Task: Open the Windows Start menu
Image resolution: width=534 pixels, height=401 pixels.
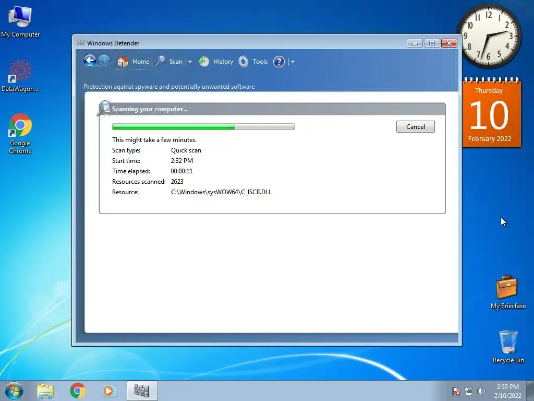Action: [14, 391]
